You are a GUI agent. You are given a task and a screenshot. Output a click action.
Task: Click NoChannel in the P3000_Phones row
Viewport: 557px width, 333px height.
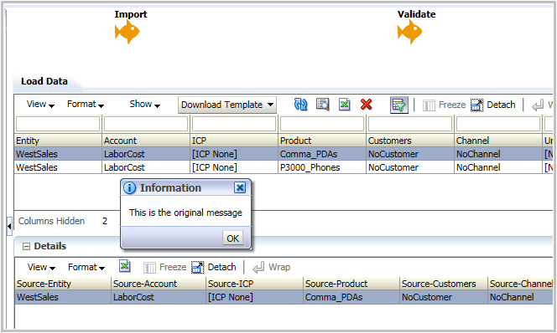pos(498,167)
